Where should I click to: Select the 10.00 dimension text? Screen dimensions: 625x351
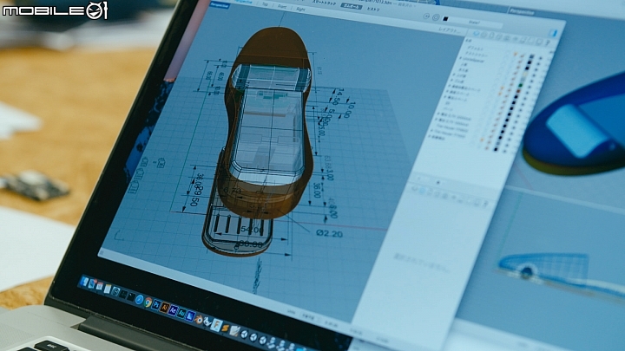pyautogui.click(x=348, y=109)
